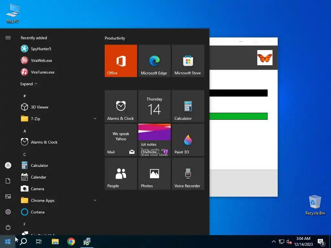Click the Windows Start button
The width and height of the screenshot is (331, 248).
coord(8,242)
